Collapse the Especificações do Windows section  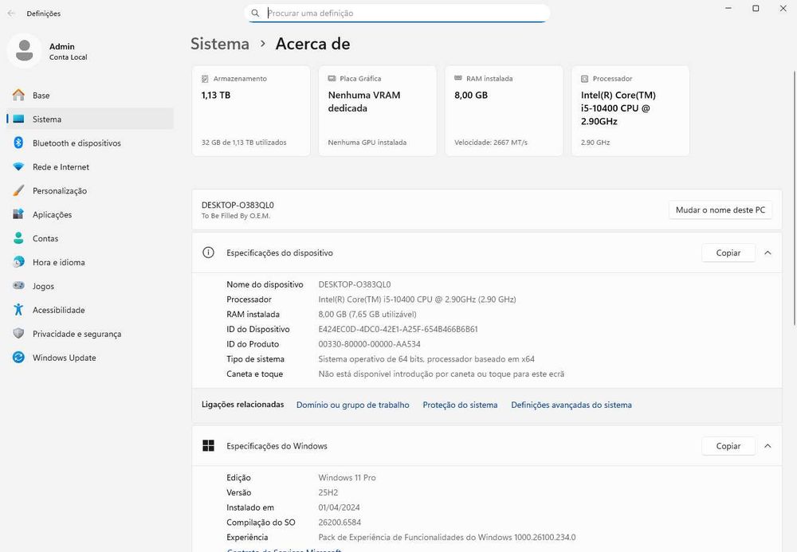click(x=768, y=446)
